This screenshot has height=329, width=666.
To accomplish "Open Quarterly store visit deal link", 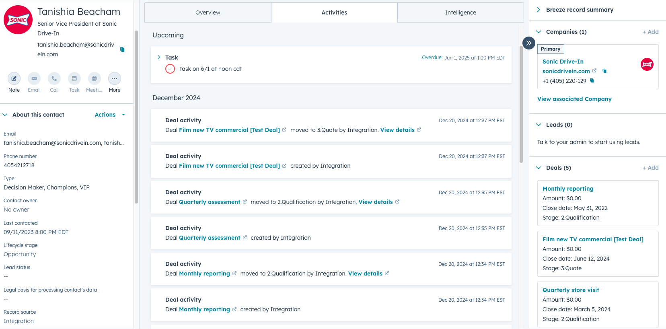I will [571, 290].
